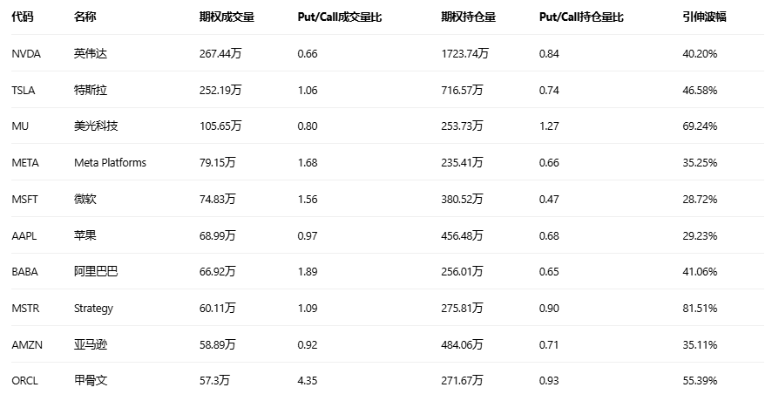This screenshot has height=401, width=772.
Task: Open the TSLA ticker row
Action: 24,90
